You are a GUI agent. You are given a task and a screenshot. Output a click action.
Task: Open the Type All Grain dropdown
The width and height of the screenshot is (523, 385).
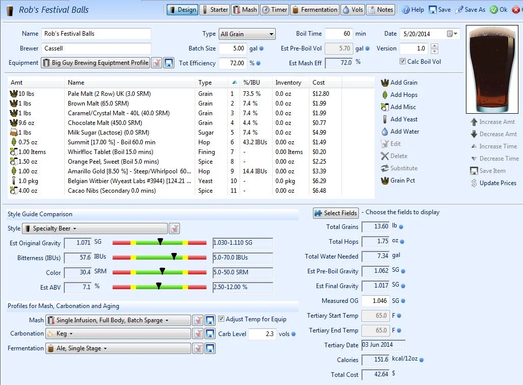pos(247,34)
